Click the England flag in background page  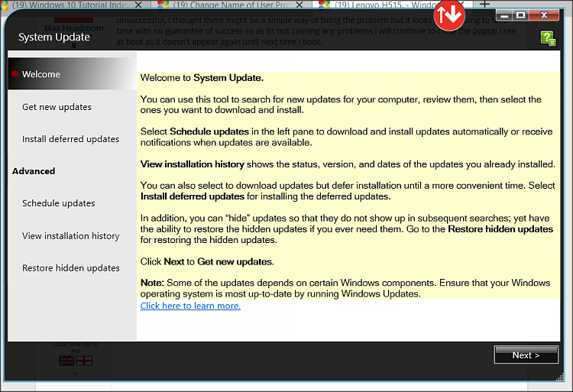click(x=84, y=361)
